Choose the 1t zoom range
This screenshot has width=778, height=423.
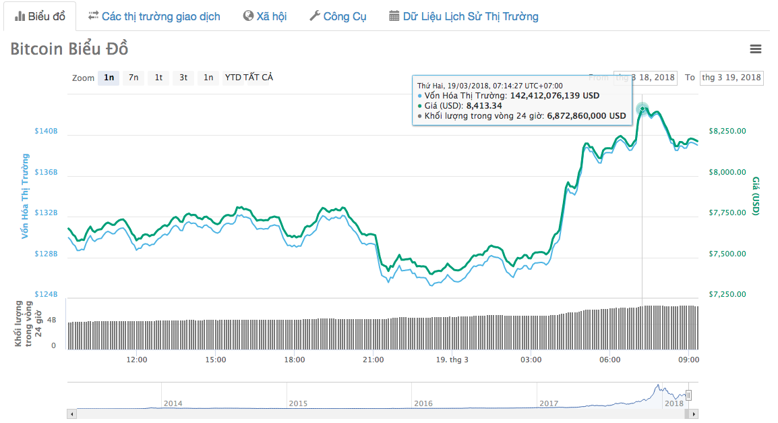tap(158, 78)
